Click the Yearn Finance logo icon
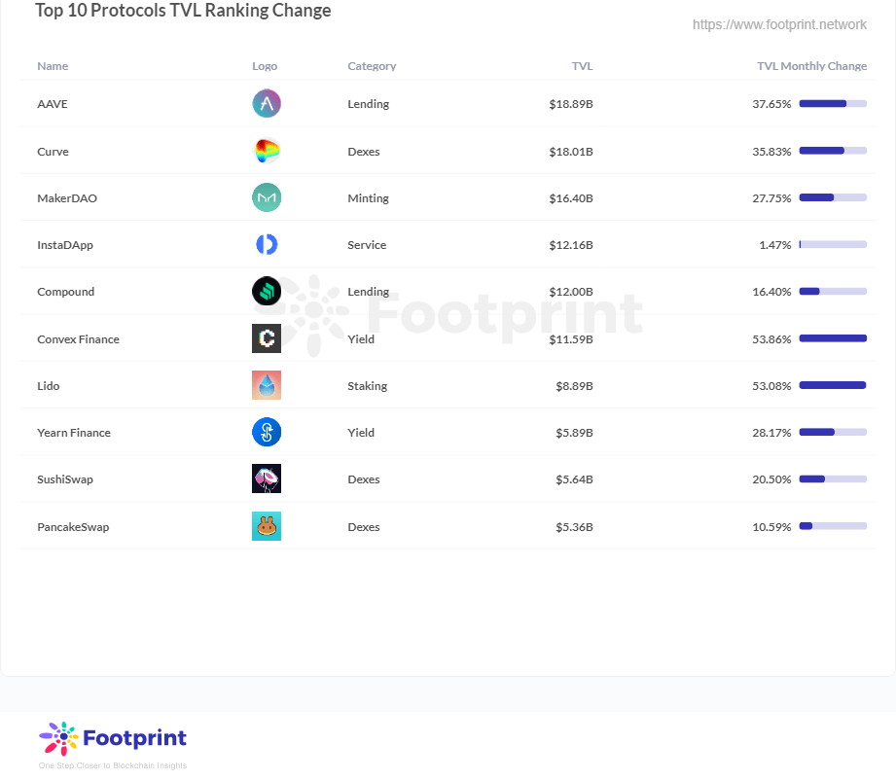This screenshot has width=896, height=780. [x=266, y=432]
